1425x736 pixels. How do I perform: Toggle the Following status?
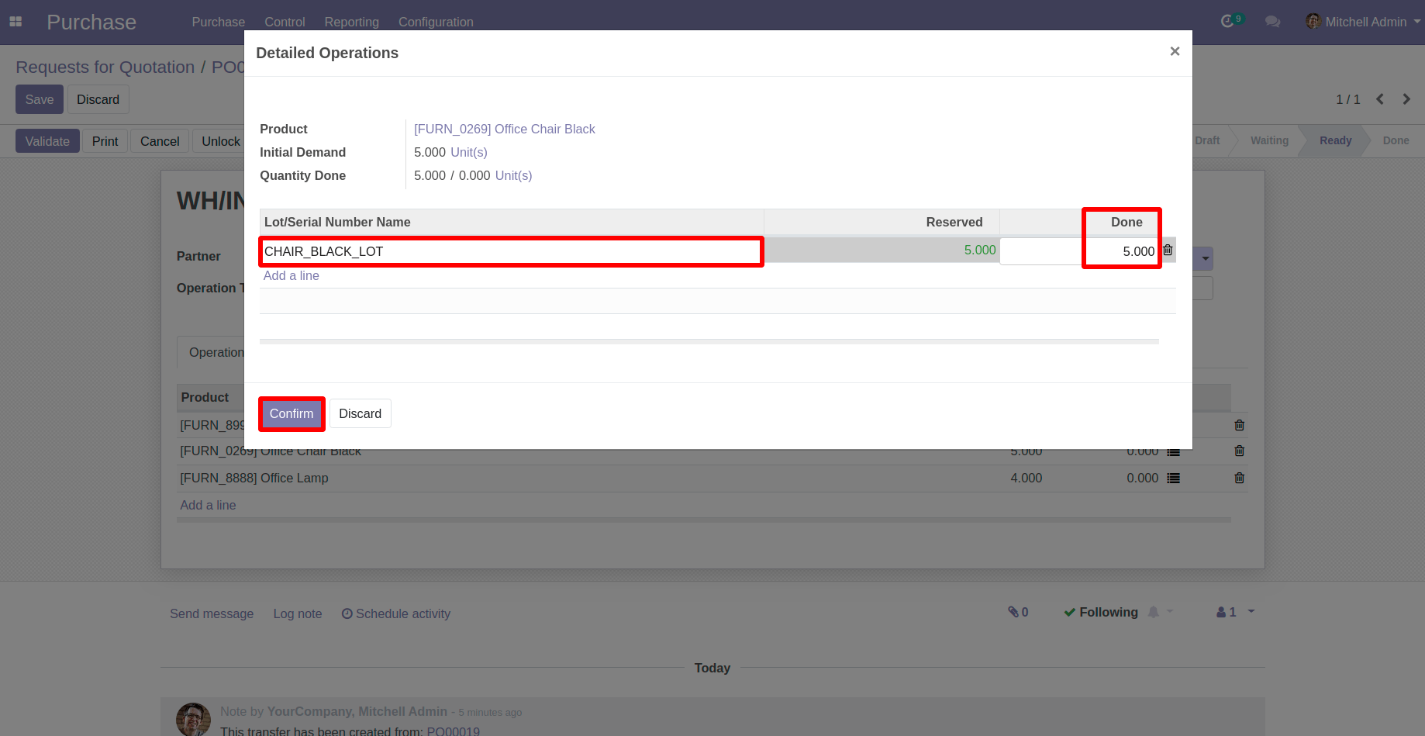pyautogui.click(x=1101, y=612)
